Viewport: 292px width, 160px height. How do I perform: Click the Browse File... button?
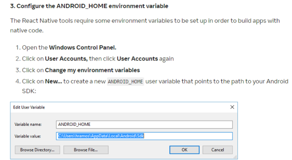(86, 150)
